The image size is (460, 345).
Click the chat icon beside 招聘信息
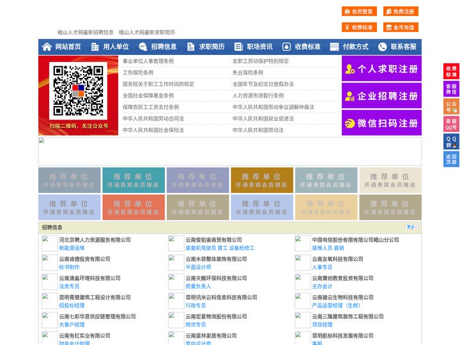142,47
